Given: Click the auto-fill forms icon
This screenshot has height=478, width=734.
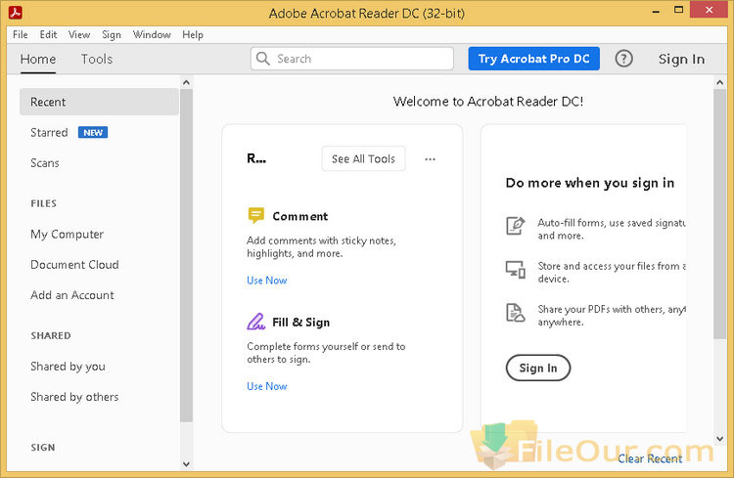Looking at the screenshot, I should [516, 226].
